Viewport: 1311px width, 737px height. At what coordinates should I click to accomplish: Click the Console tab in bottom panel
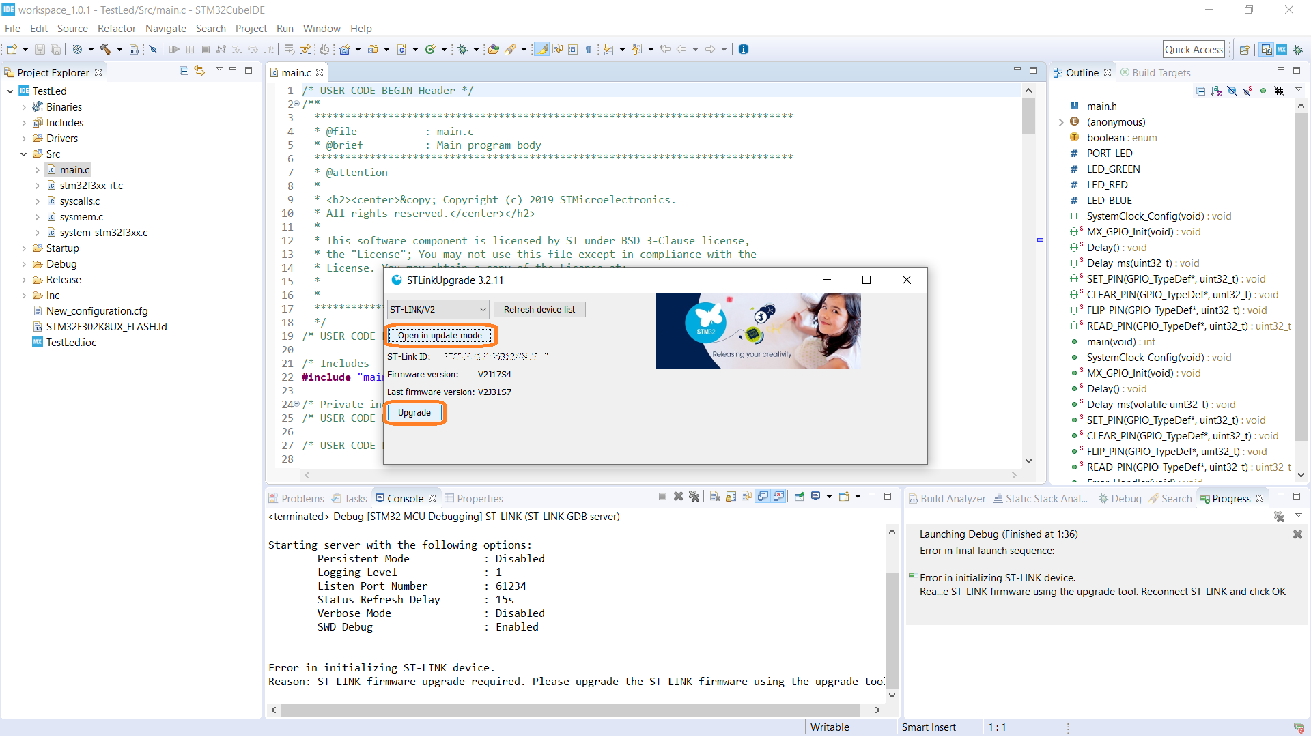click(404, 497)
